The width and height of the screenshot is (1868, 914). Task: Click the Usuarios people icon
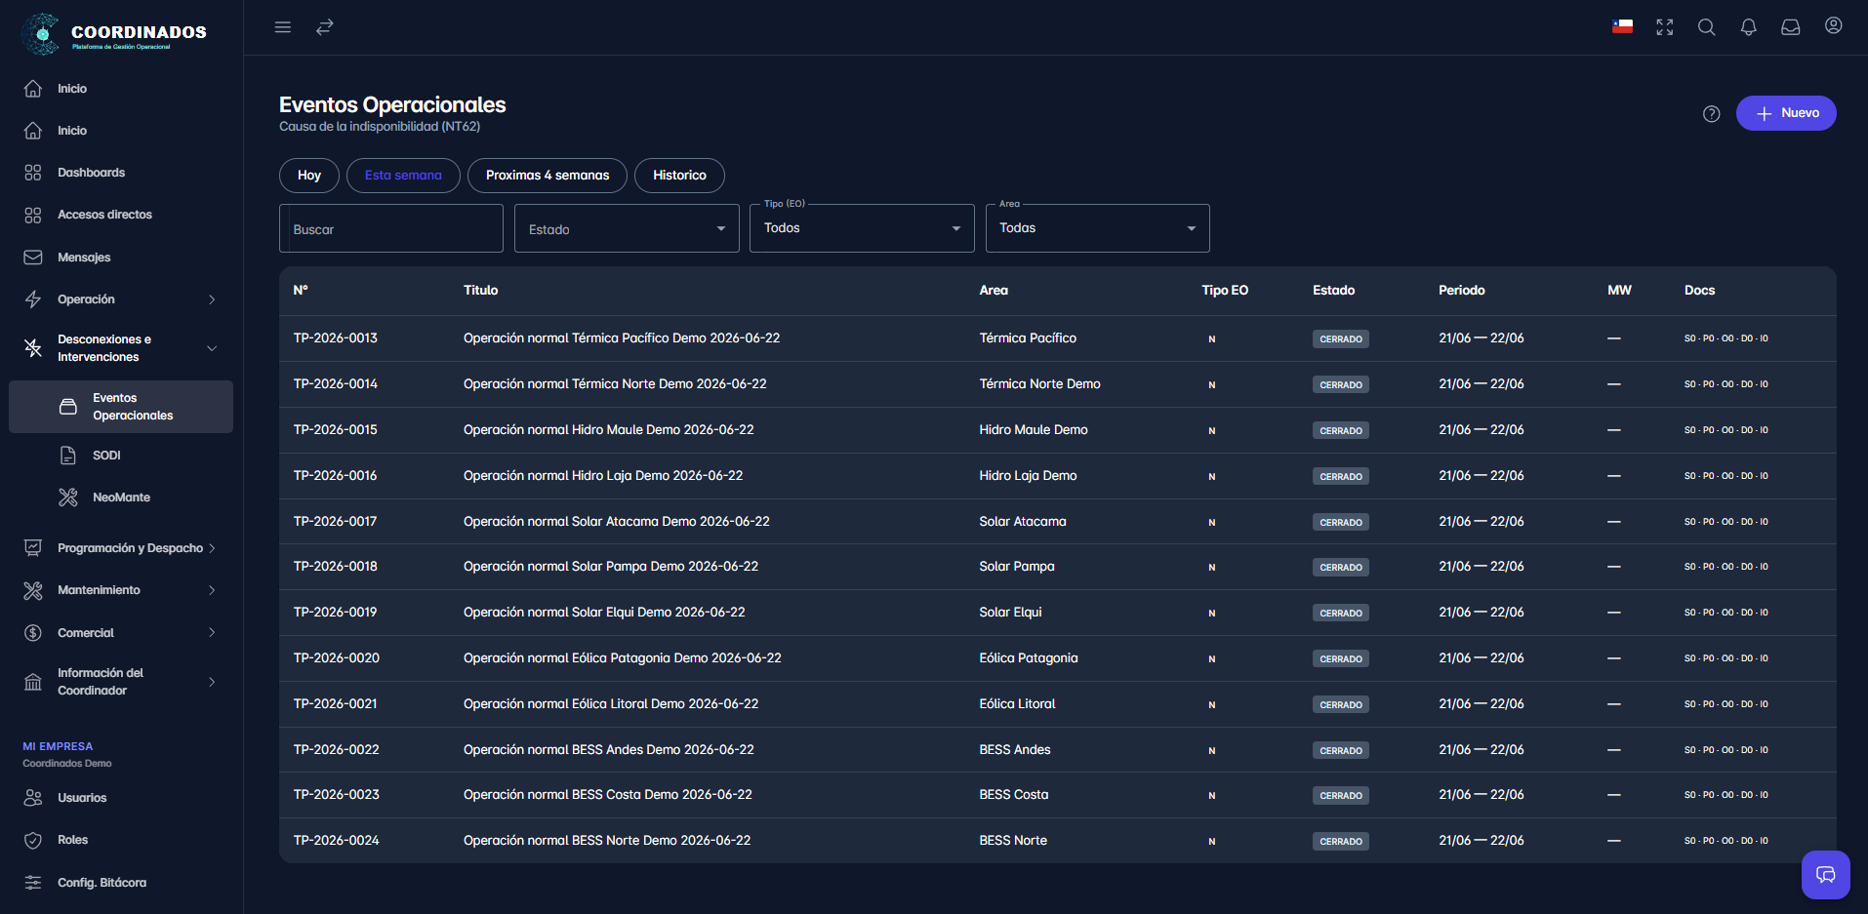coord(33,798)
